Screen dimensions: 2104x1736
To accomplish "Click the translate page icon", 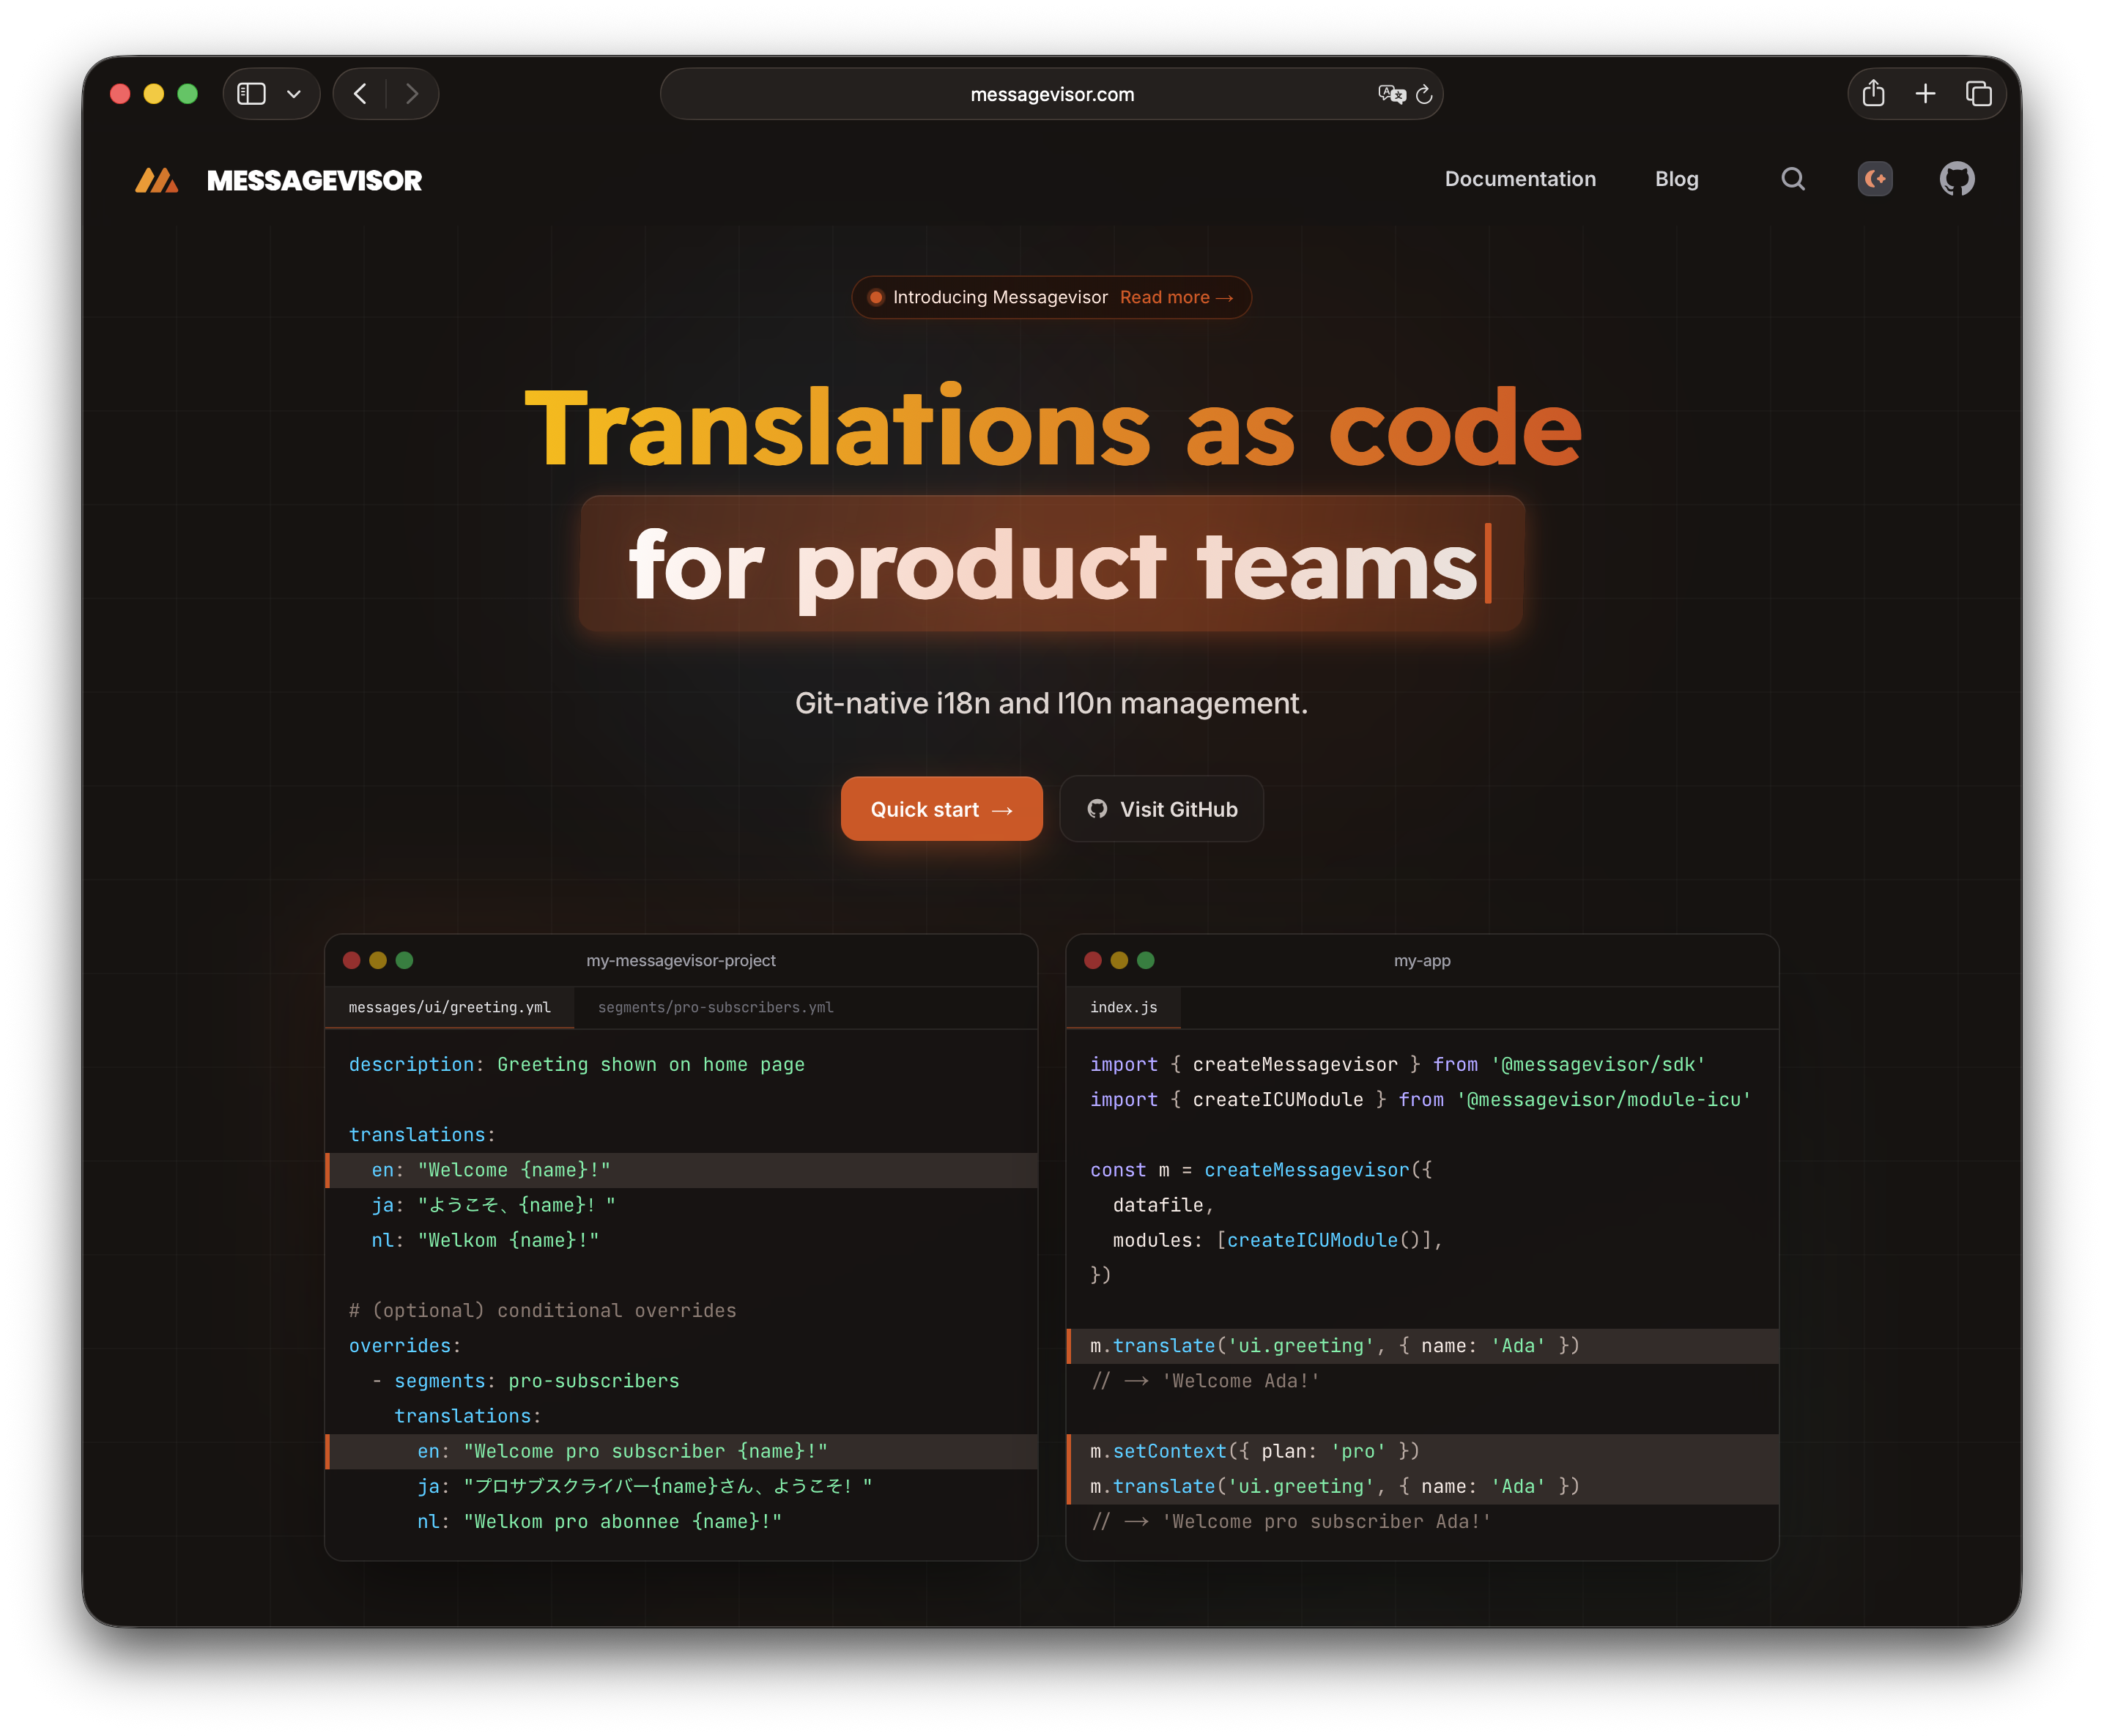I will [x=1392, y=94].
